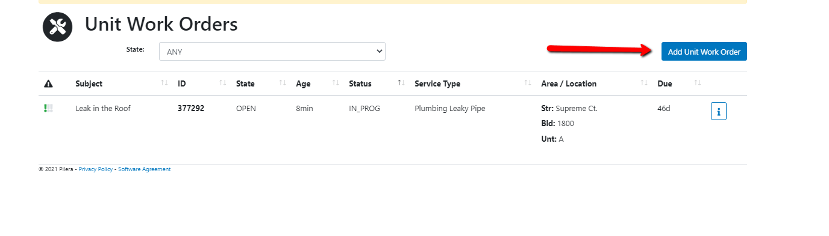
Task: Sort by ID using its sort arrows
Action: pyautogui.click(x=223, y=83)
